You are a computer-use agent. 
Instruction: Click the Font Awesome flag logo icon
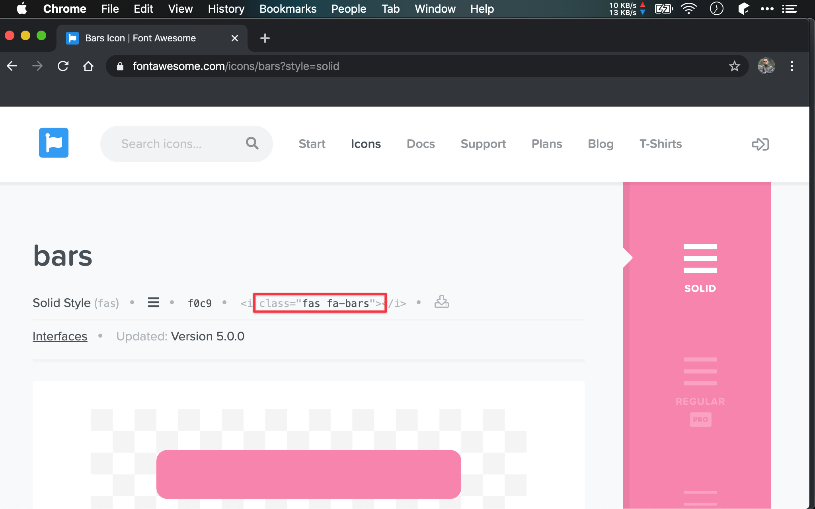tap(54, 142)
